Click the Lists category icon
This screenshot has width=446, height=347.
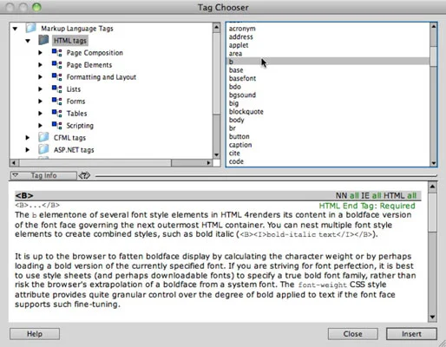tap(56, 88)
